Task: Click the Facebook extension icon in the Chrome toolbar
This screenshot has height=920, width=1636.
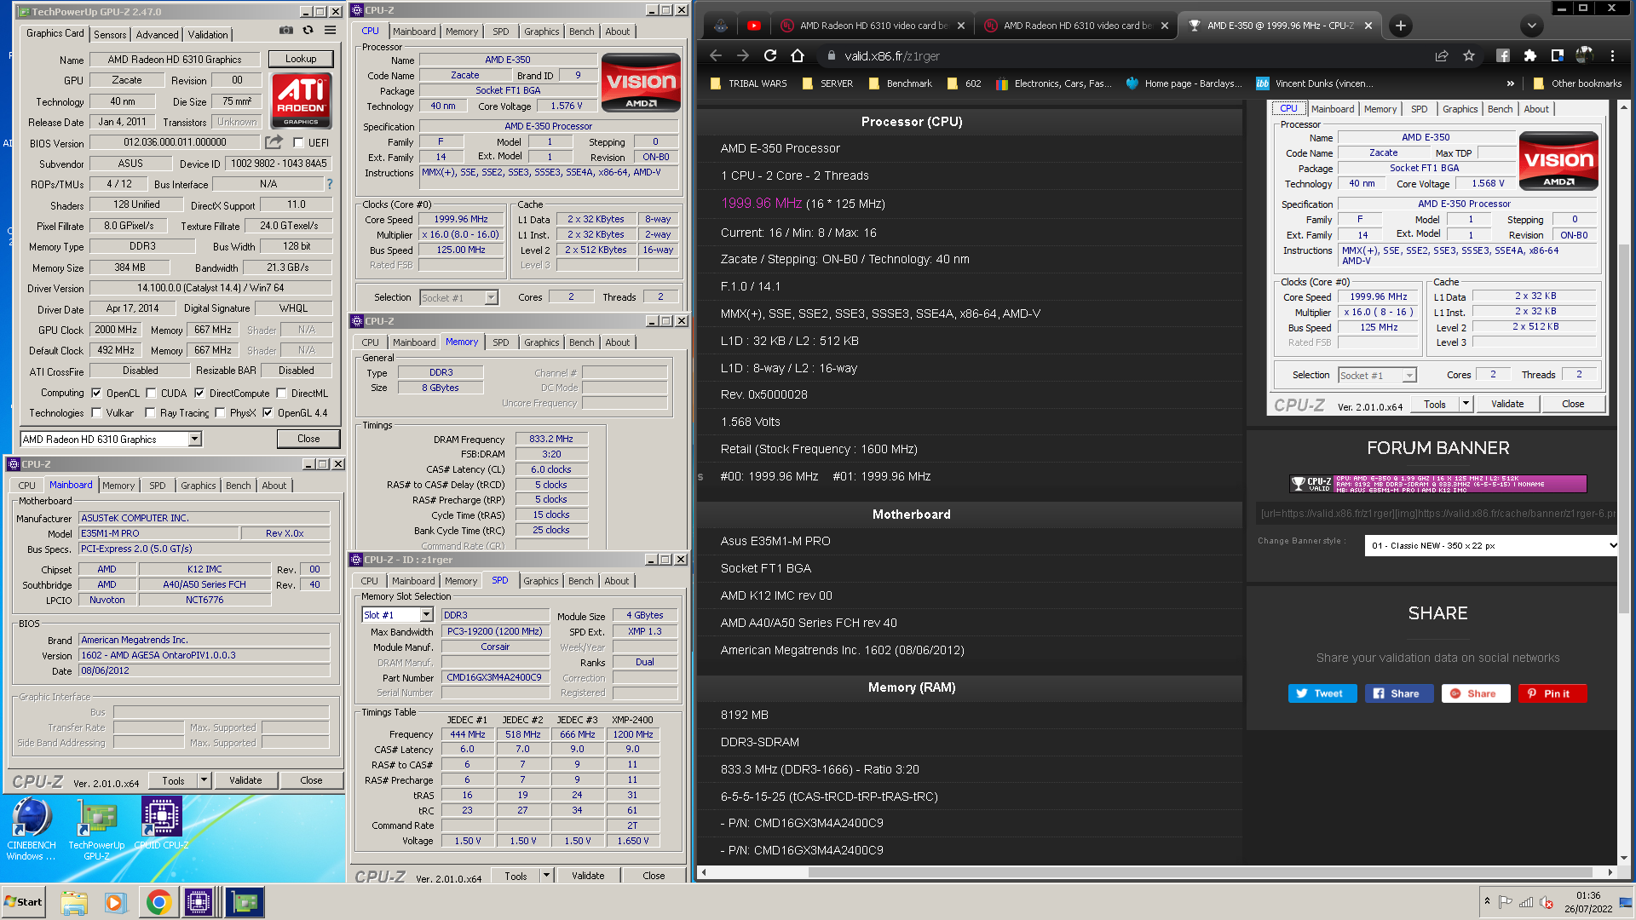Action: (1503, 55)
